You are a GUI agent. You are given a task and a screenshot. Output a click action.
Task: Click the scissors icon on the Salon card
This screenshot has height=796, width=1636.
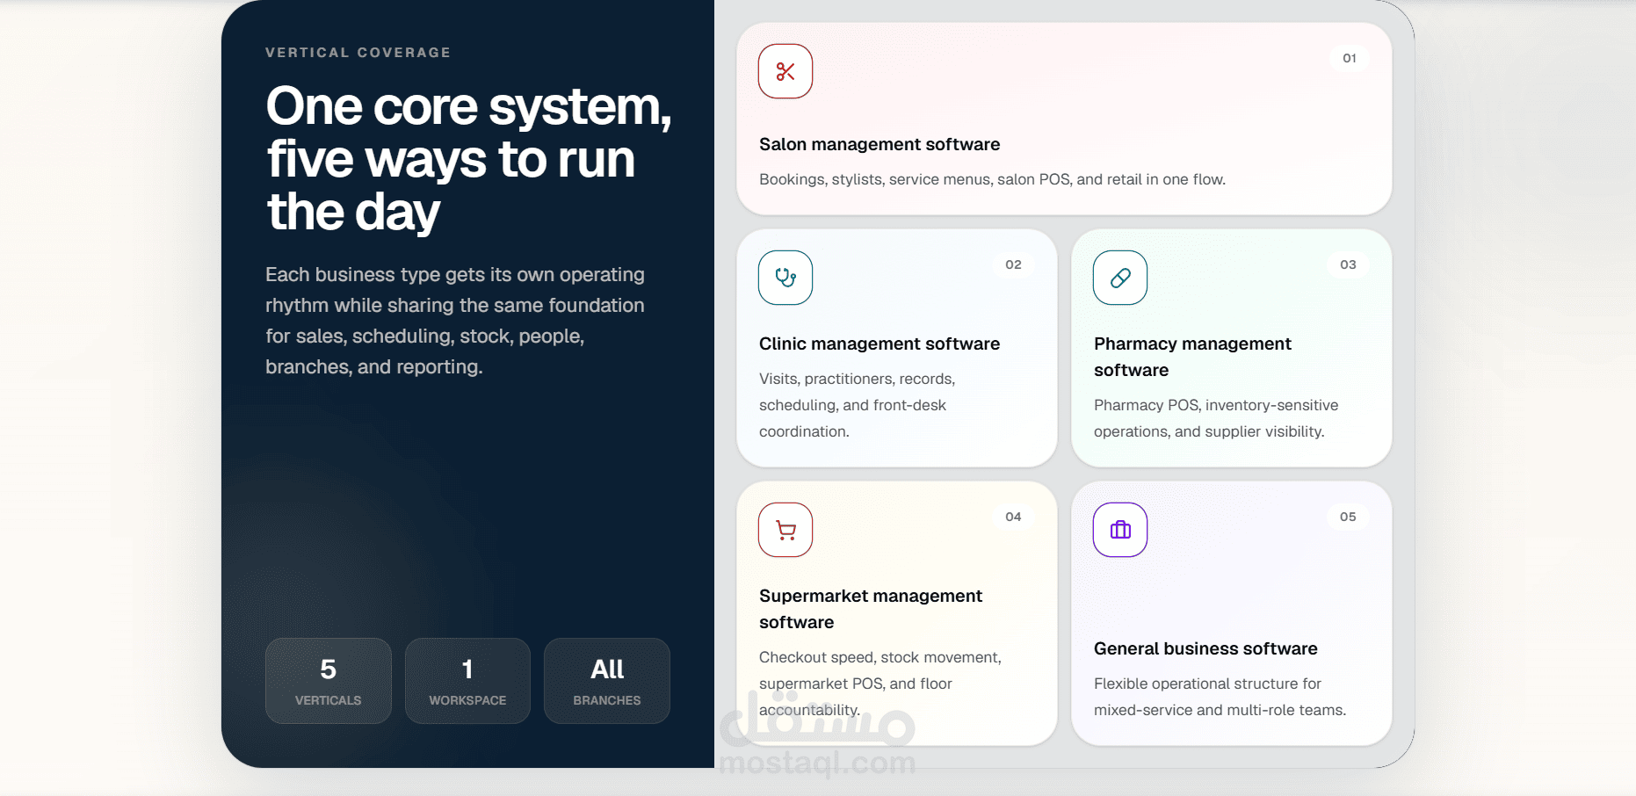785,71
